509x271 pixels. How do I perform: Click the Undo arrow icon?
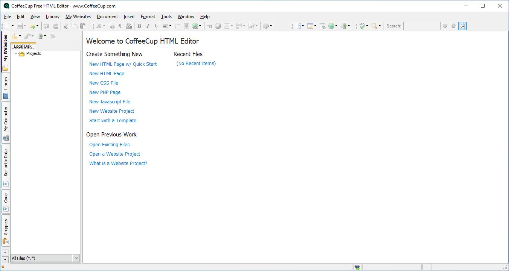(x=47, y=26)
